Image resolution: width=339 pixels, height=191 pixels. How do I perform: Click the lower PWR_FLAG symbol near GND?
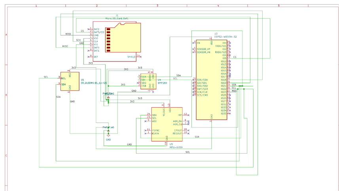[108, 130]
